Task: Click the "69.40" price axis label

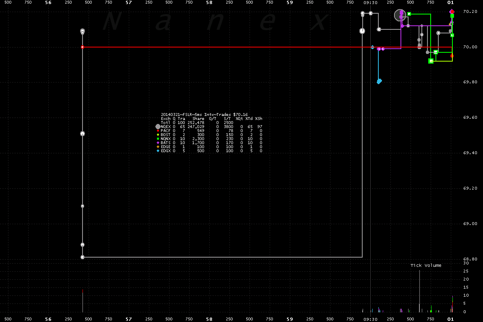Action: coord(469,153)
